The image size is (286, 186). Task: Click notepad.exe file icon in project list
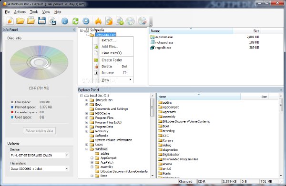pos(153,42)
